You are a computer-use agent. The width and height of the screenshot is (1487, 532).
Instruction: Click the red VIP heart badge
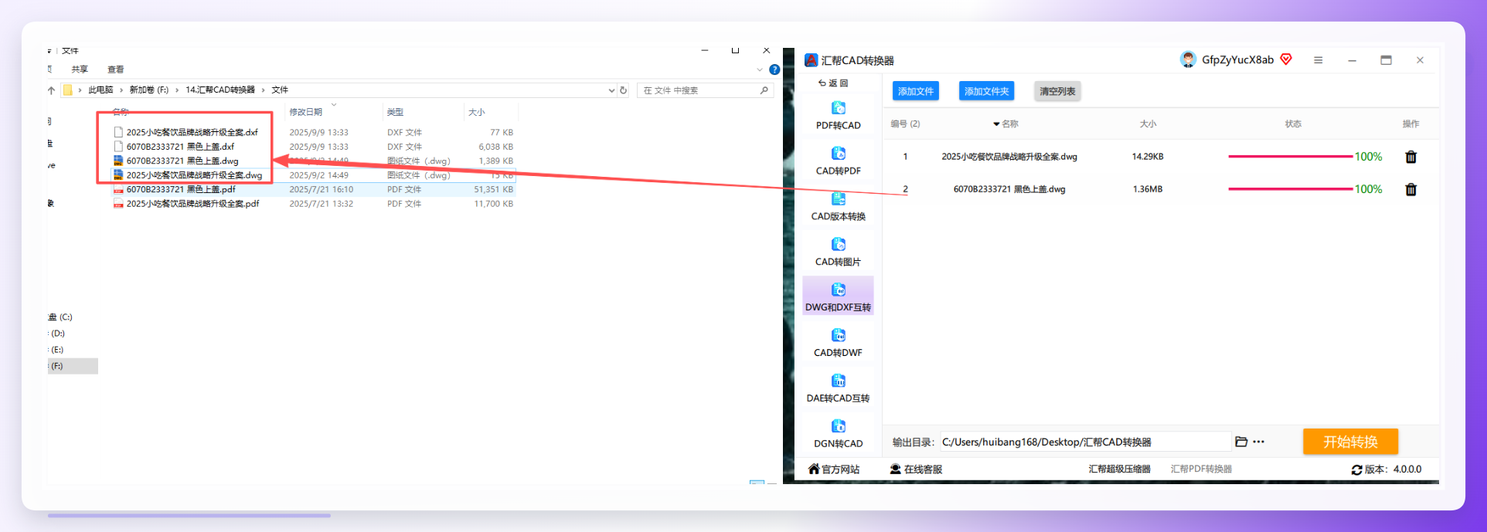point(1286,59)
